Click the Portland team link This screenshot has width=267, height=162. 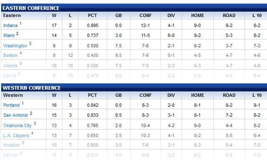(11, 105)
